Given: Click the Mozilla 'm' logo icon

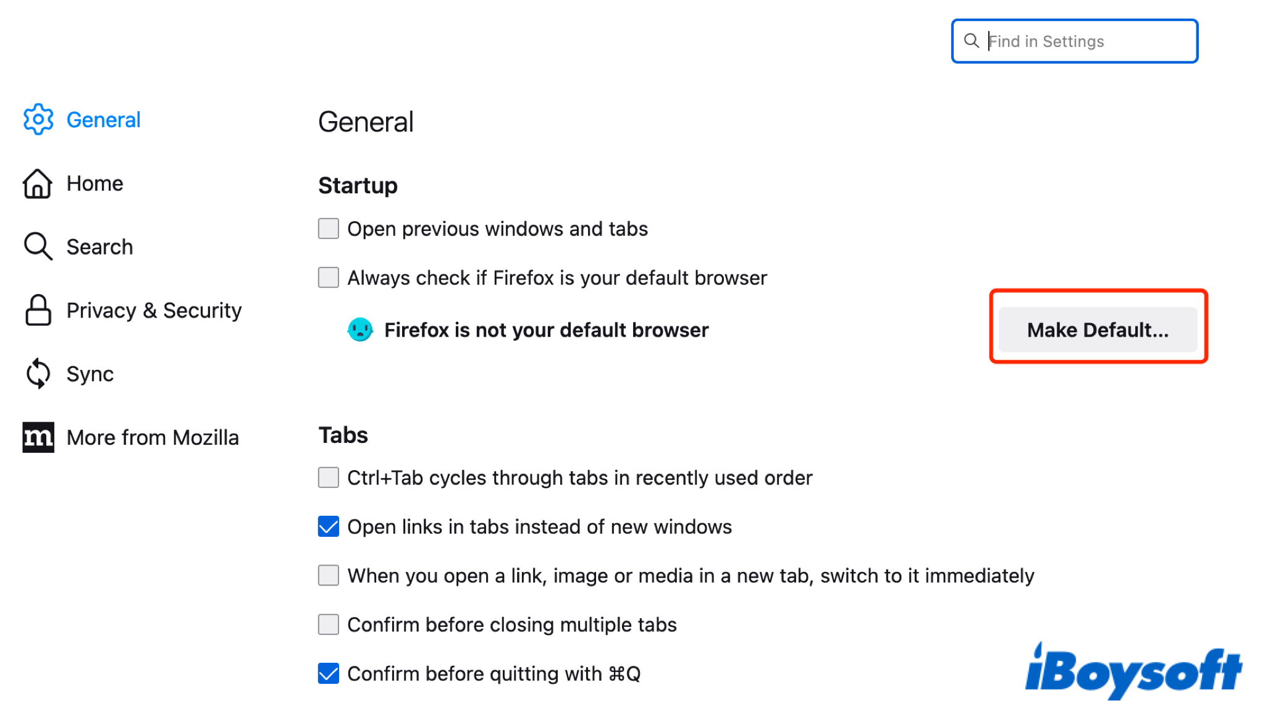Looking at the screenshot, I should pos(38,437).
